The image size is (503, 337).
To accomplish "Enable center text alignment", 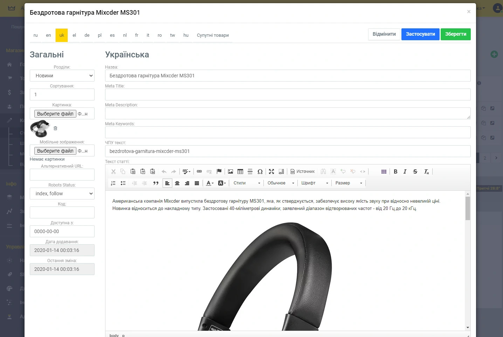I will (177, 183).
